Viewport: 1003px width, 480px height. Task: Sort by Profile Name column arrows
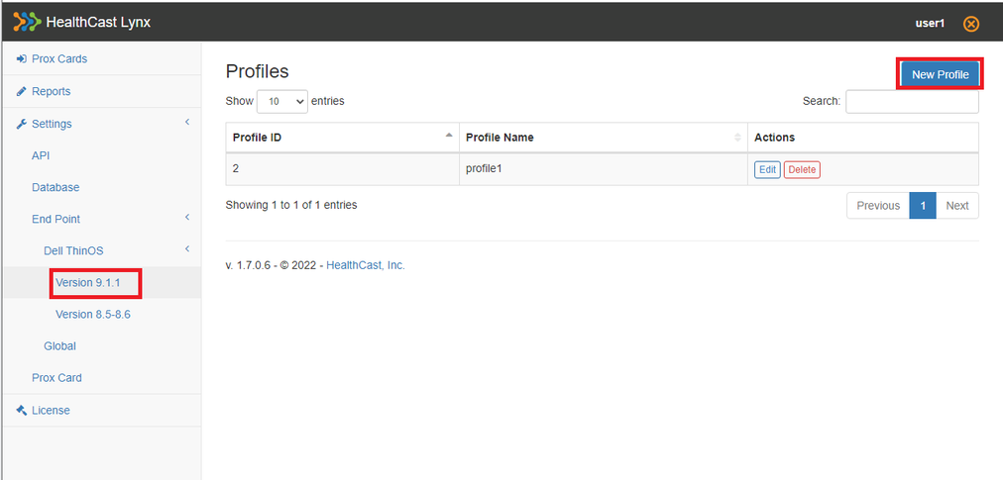point(737,138)
